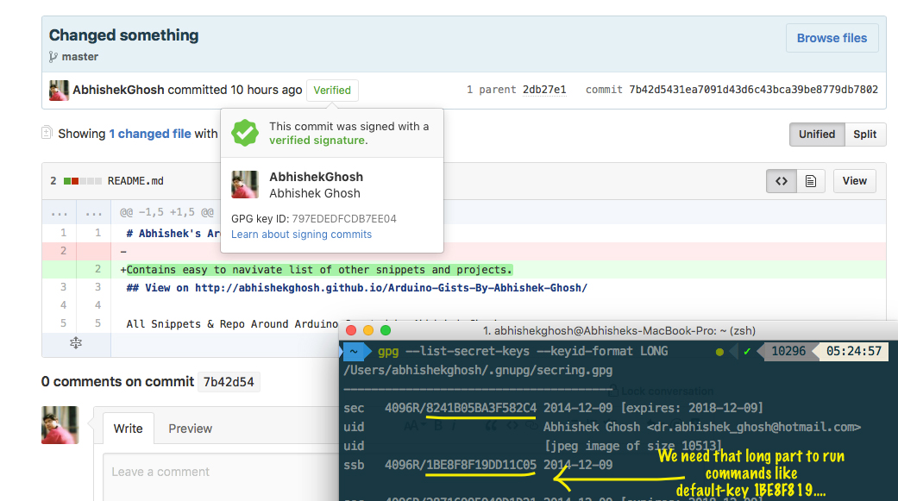Collapse the Verified signature popup
The width and height of the screenshot is (898, 501).
[x=332, y=90]
